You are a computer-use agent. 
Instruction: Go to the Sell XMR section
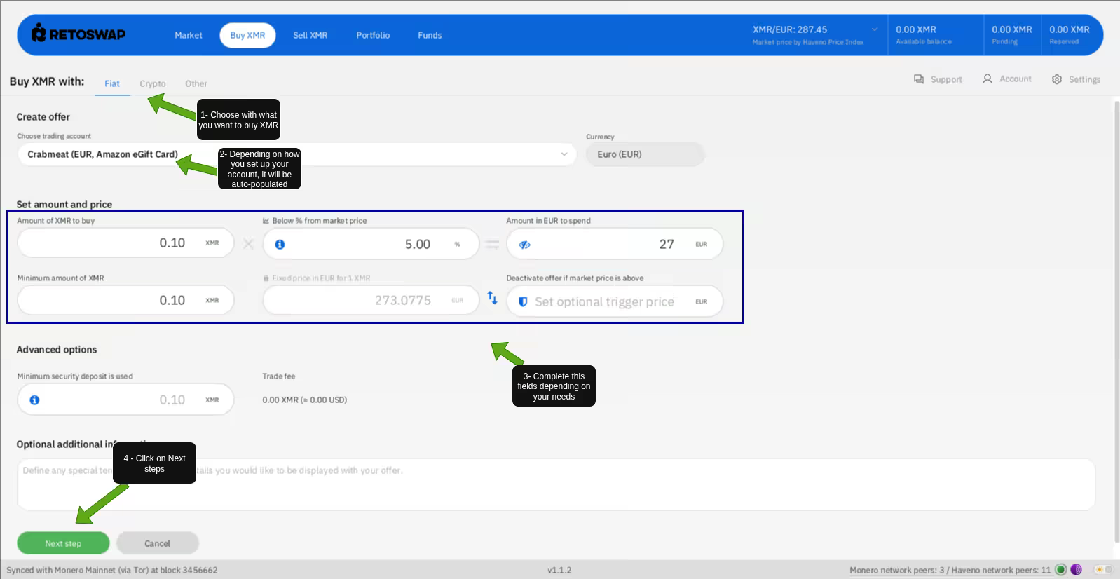[310, 35]
